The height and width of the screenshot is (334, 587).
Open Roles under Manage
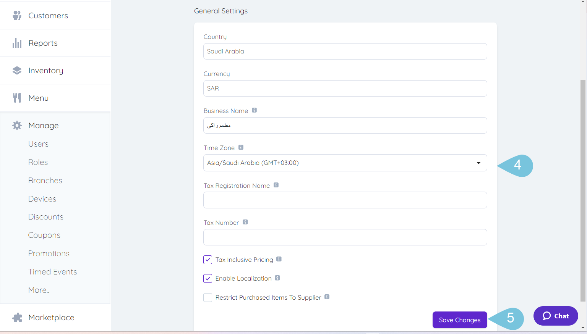38,162
